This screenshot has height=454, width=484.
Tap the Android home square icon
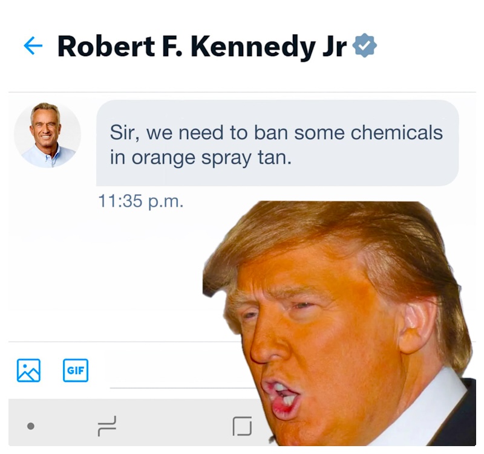[242, 426]
